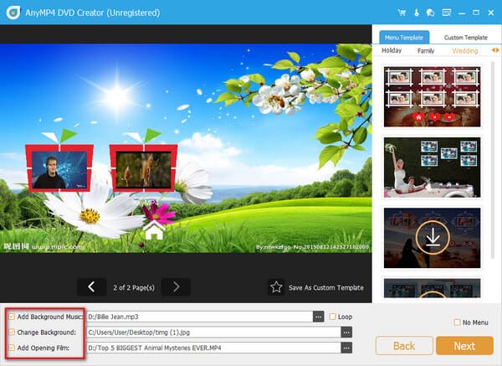Click the Next button
Screen dimensions: 502x366
pyautogui.click(x=464, y=345)
